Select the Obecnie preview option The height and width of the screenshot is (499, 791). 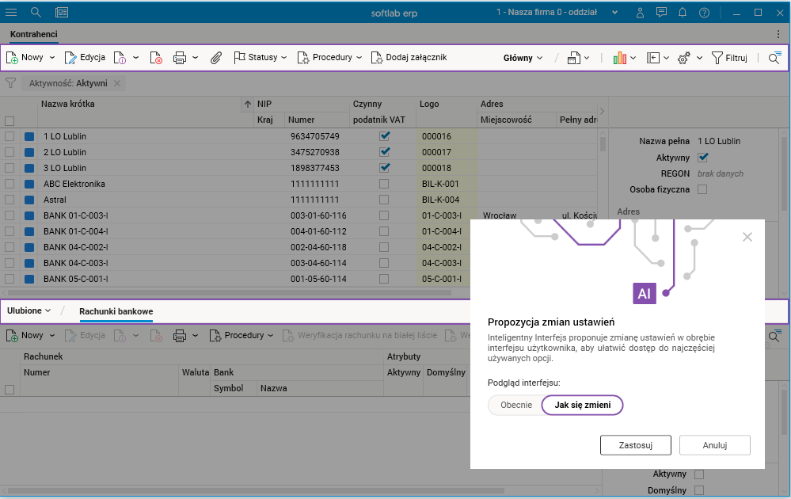515,405
